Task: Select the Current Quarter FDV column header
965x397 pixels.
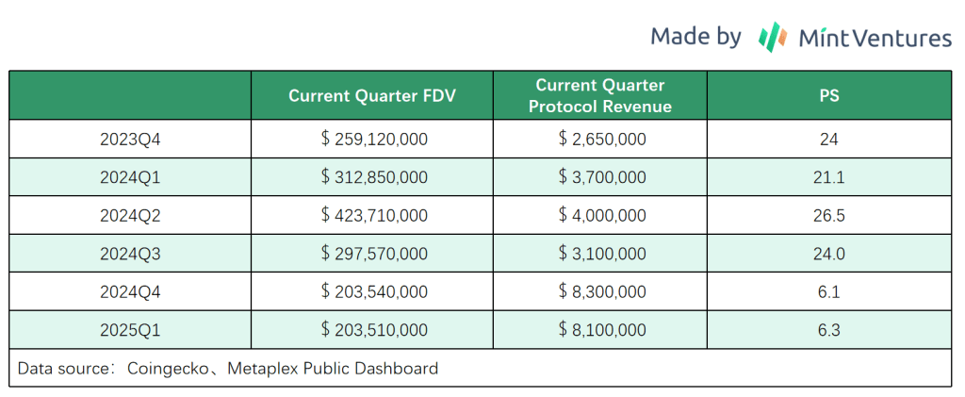Action: pos(372,95)
